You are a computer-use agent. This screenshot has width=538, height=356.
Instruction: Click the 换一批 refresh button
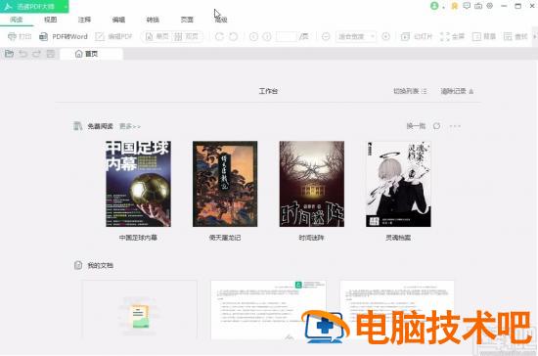(416, 126)
